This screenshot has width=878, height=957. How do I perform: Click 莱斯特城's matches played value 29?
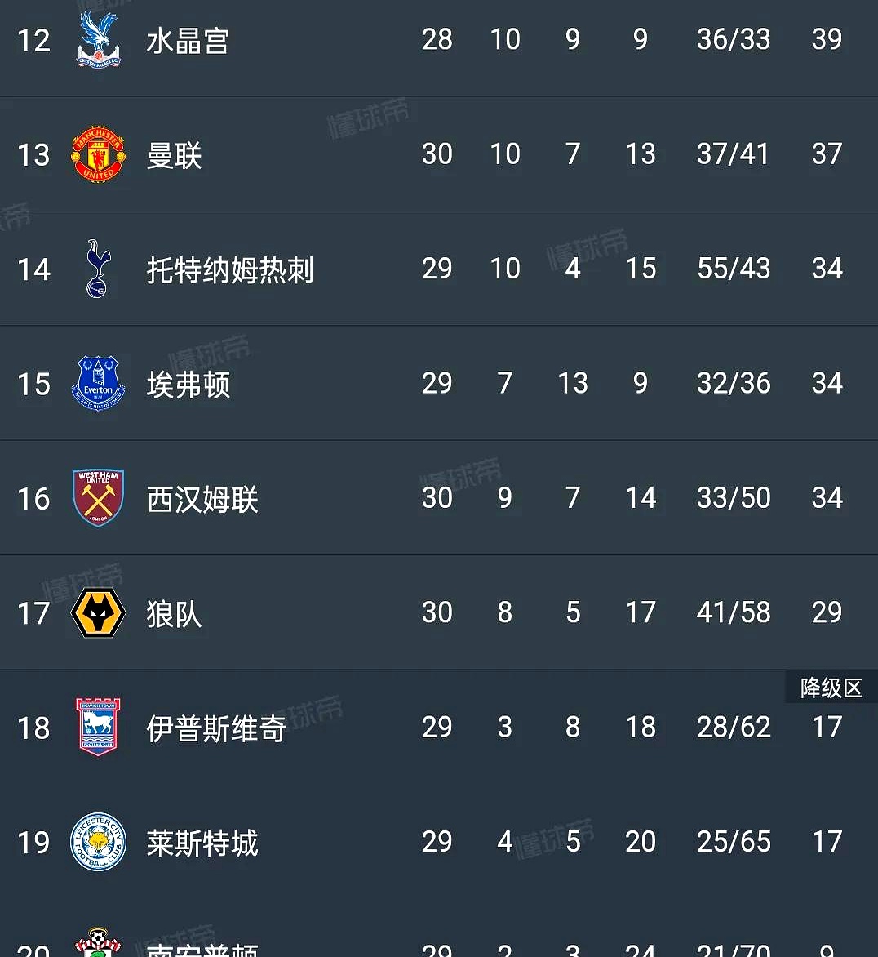(438, 843)
